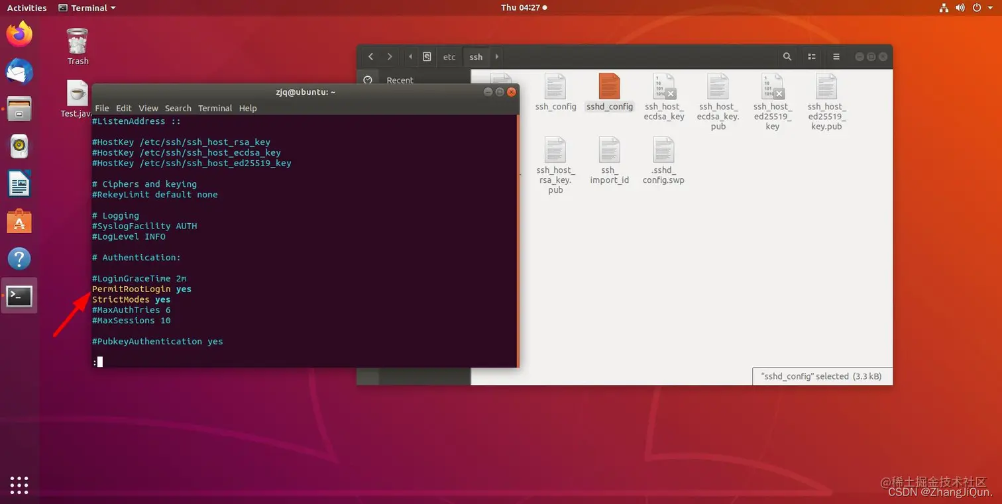Select the Test.java desktop file
Image resolution: width=1002 pixels, height=504 pixels.
(77, 99)
